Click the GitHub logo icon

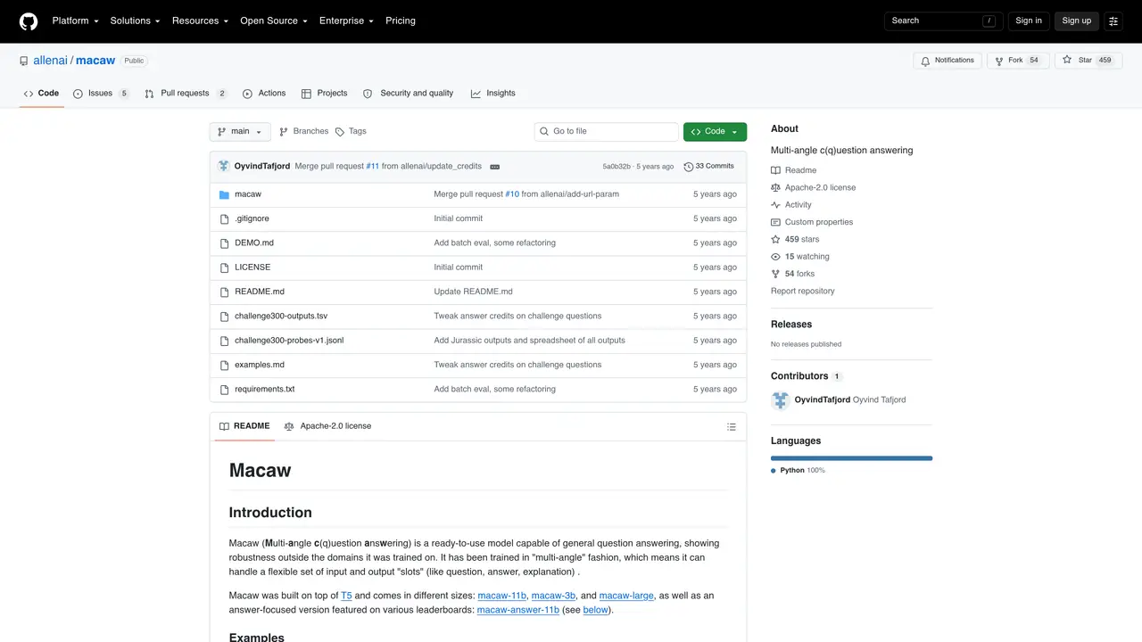coord(29,21)
